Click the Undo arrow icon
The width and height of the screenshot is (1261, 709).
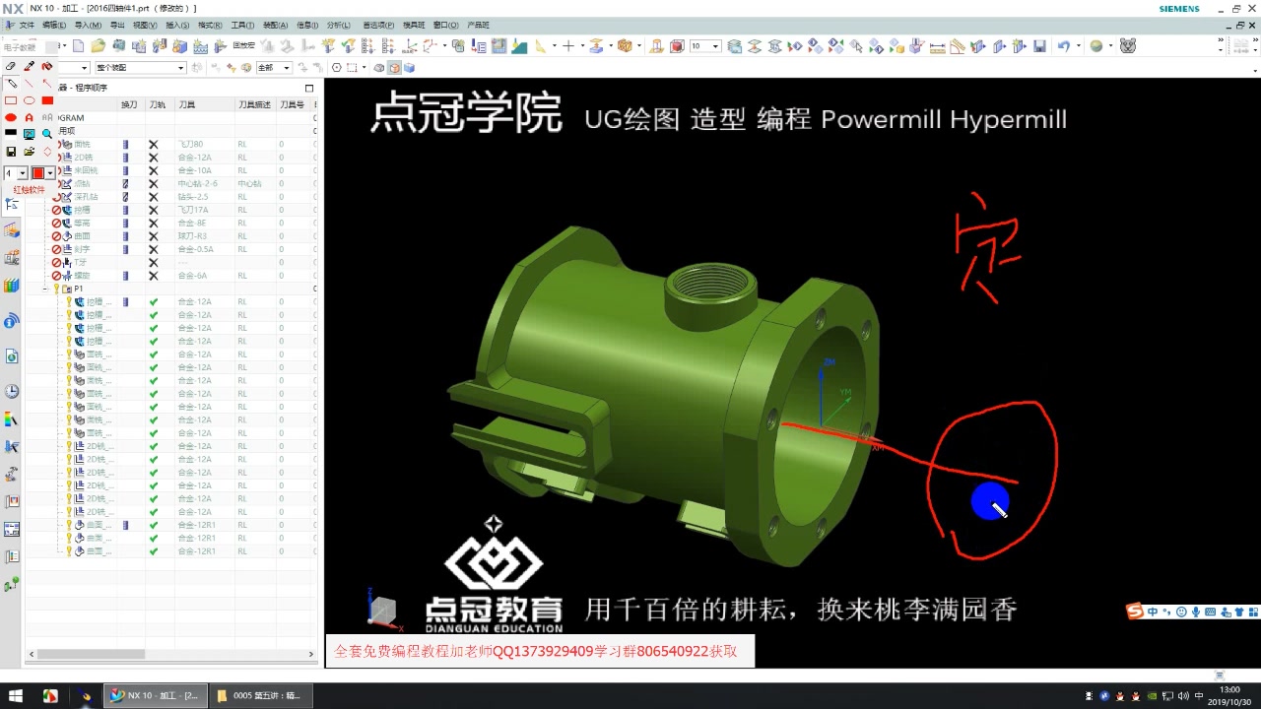(x=1063, y=46)
